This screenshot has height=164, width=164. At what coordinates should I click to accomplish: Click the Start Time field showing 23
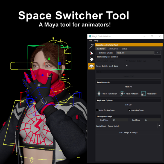point(120,120)
